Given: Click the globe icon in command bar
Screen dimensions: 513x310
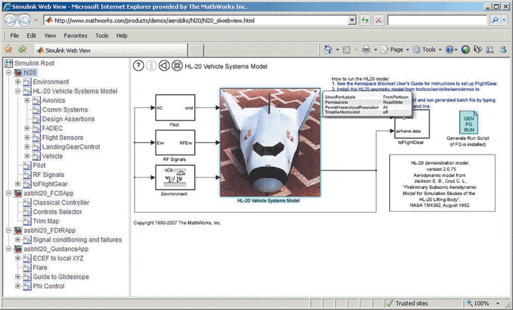Looking at the screenshot, I should (466, 50).
